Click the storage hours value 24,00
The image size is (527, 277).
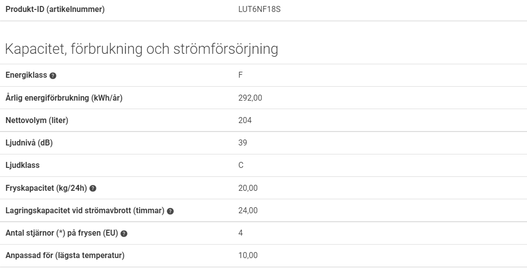click(248, 211)
